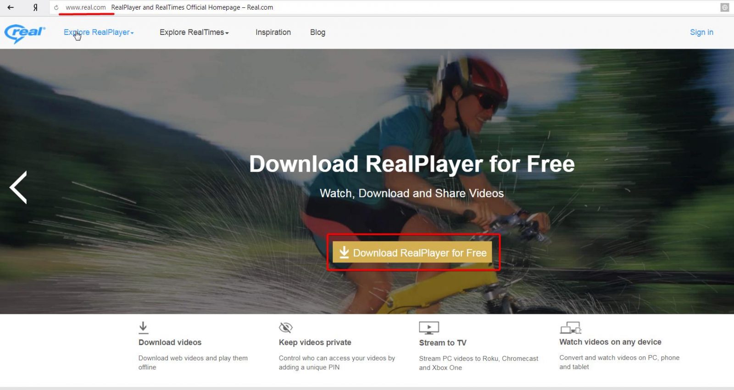Click the Keep videos private eye icon

286,328
